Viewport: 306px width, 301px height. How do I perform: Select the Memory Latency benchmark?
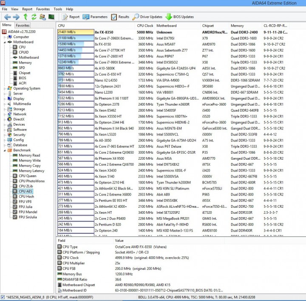pyautogui.click(x=28, y=171)
